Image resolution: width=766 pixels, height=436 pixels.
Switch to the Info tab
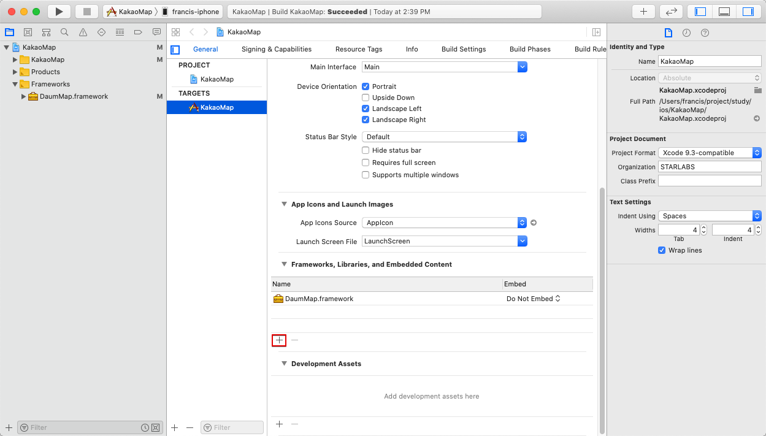pos(412,49)
